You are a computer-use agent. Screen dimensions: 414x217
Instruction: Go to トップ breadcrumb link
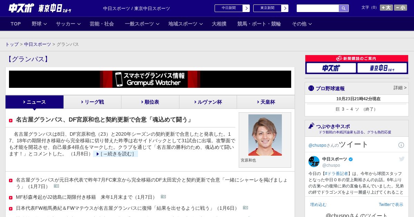[x=12, y=44]
